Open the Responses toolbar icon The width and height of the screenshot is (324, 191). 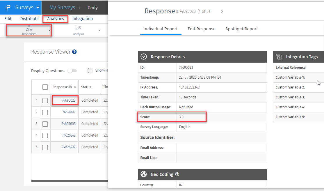[29, 28]
